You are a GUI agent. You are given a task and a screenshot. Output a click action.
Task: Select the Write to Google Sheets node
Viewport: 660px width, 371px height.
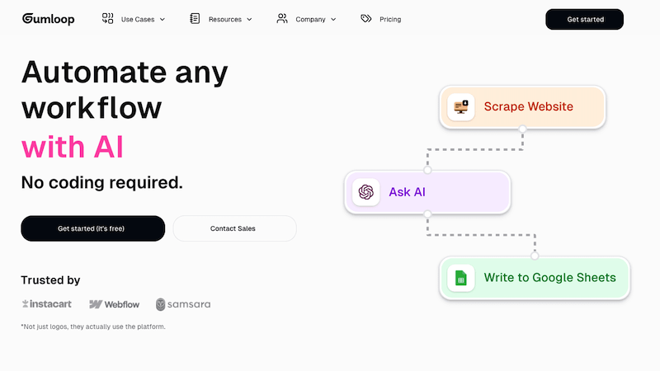pyautogui.click(x=535, y=278)
